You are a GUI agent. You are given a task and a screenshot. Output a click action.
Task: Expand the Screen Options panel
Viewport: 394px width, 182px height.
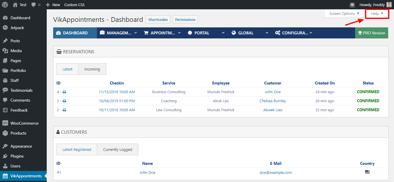tap(344, 13)
